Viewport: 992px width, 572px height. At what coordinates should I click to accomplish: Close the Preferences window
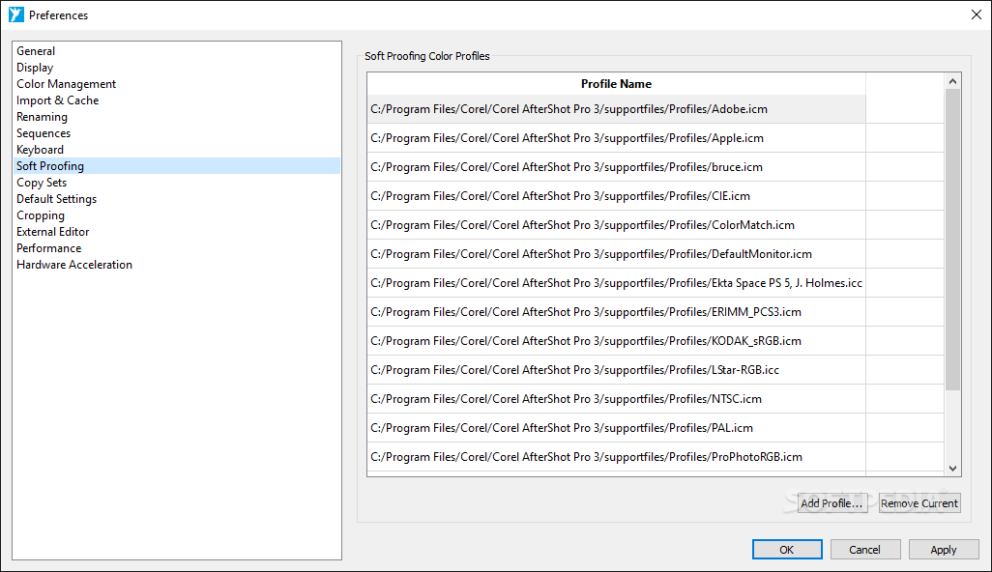click(977, 14)
